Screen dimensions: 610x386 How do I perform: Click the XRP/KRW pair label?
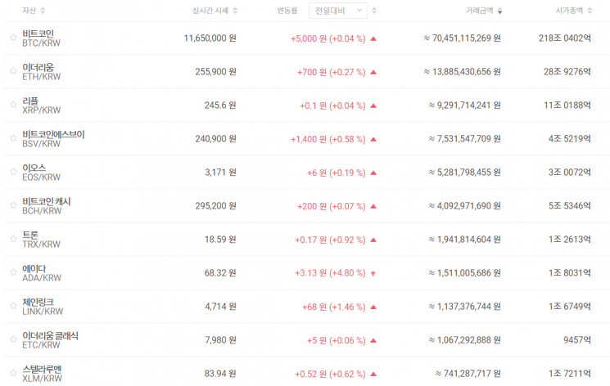pyautogui.click(x=42, y=110)
